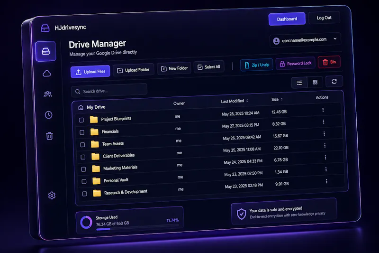379x253 pixels.
Task: Tick the Marketing Materials checkbox
Action: tap(83, 169)
